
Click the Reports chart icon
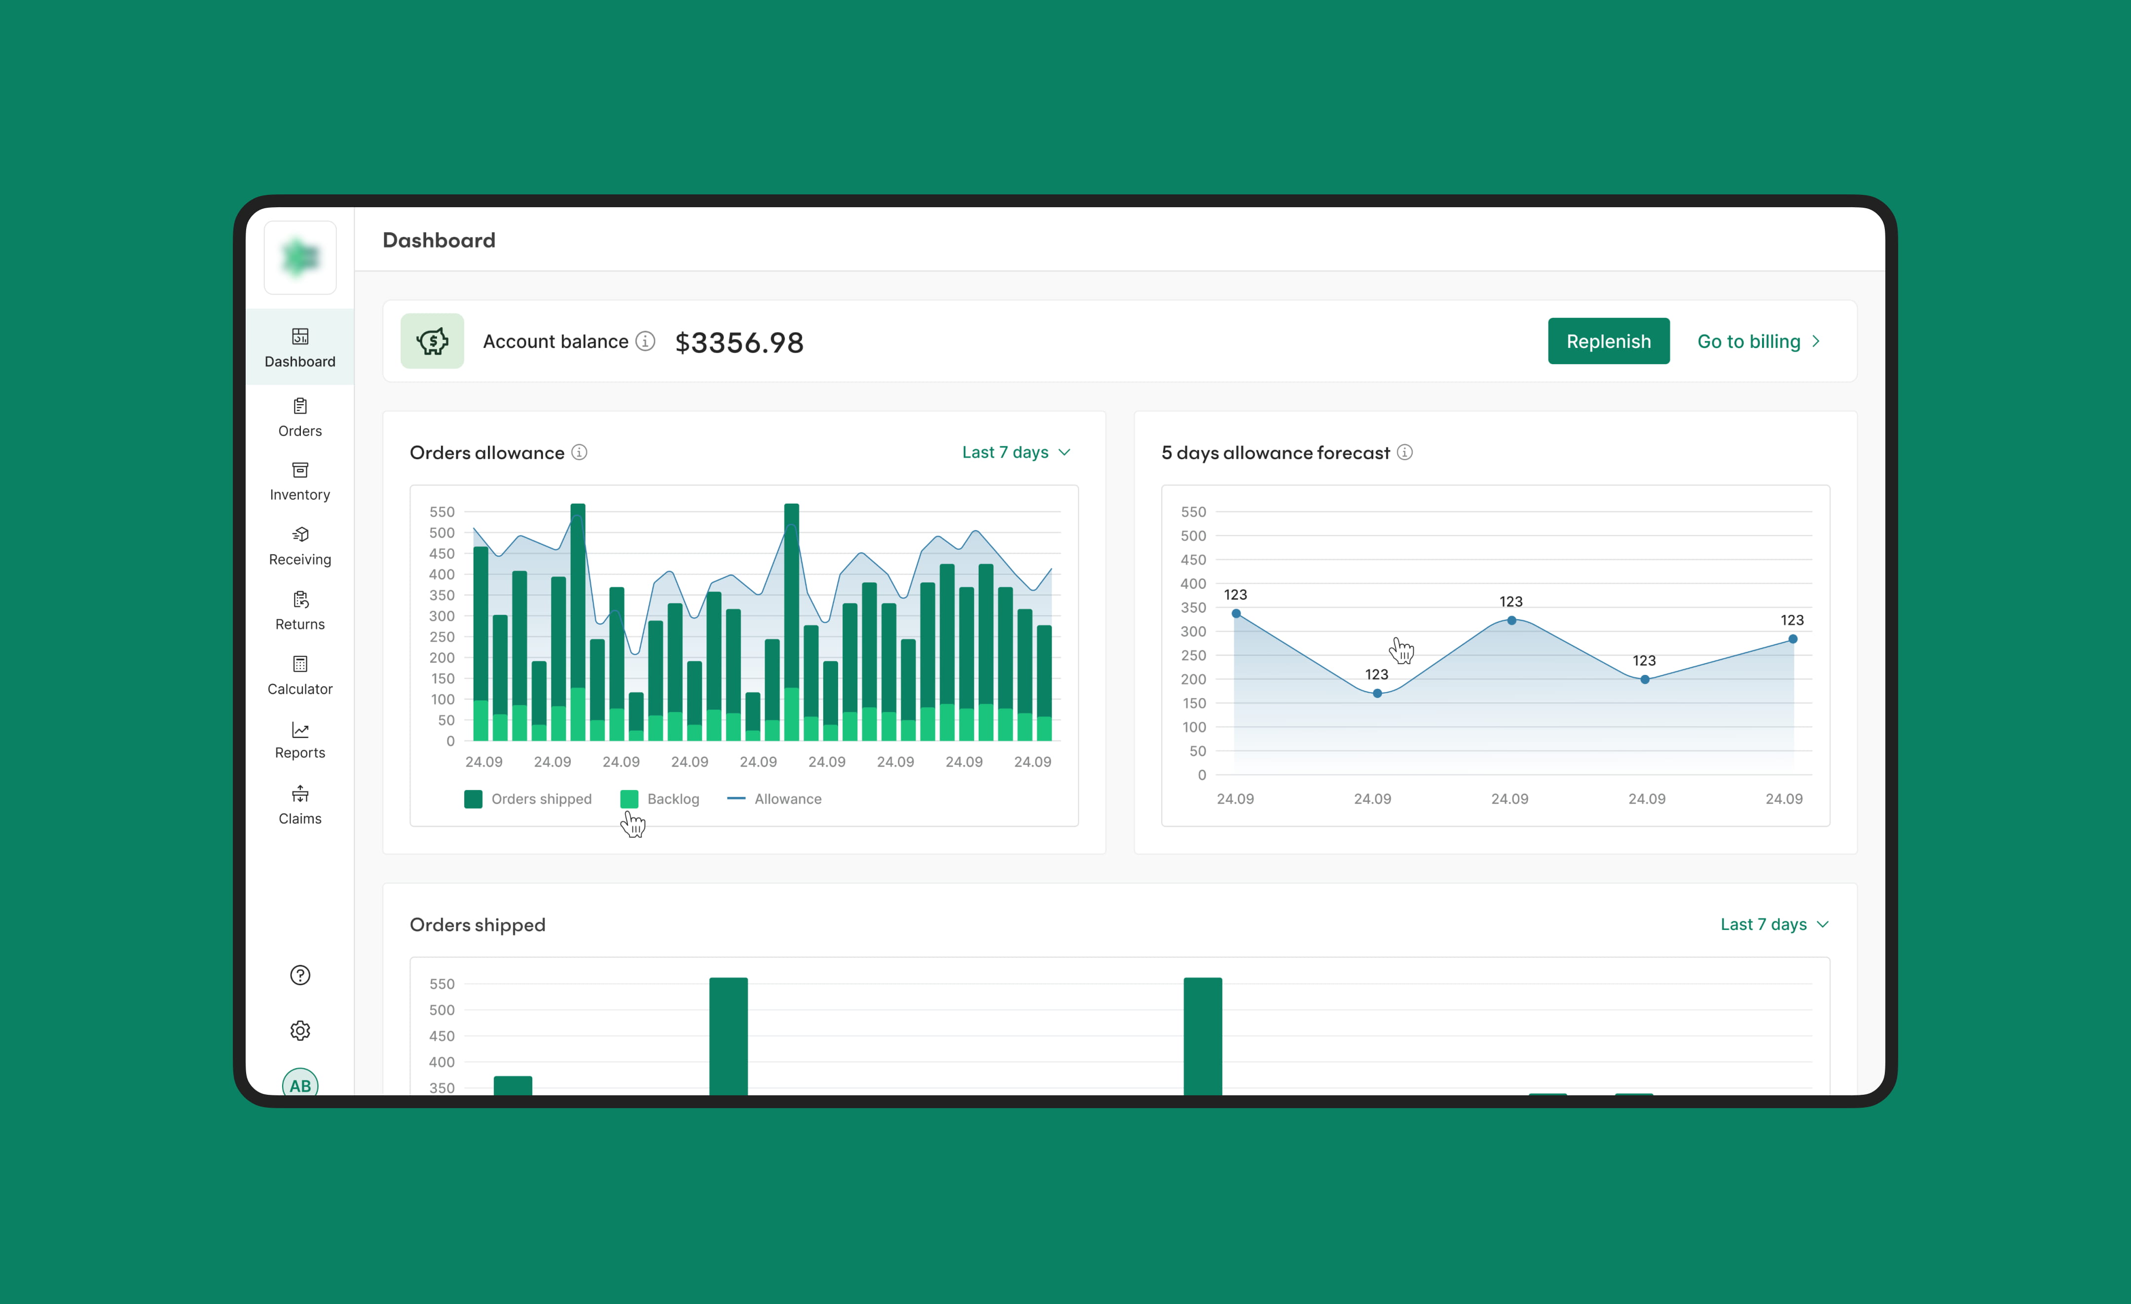300,729
